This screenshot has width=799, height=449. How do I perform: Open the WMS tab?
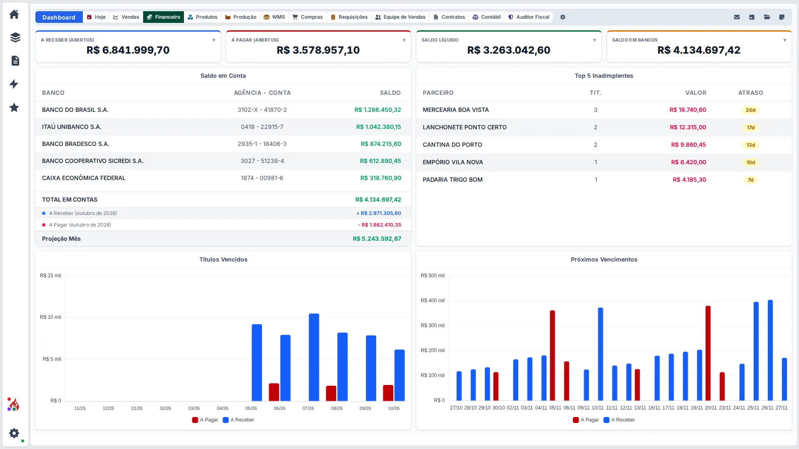(274, 17)
